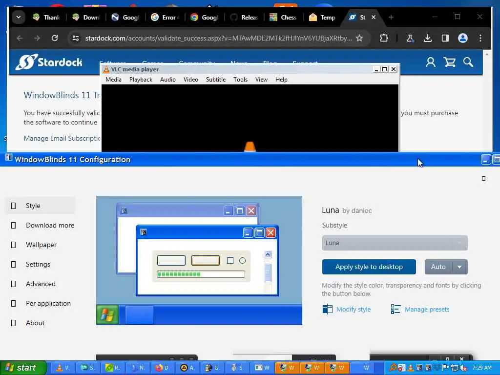Viewport: 500px width, 375px height.
Task: Open the VLC Help menu
Action: coord(281,80)
